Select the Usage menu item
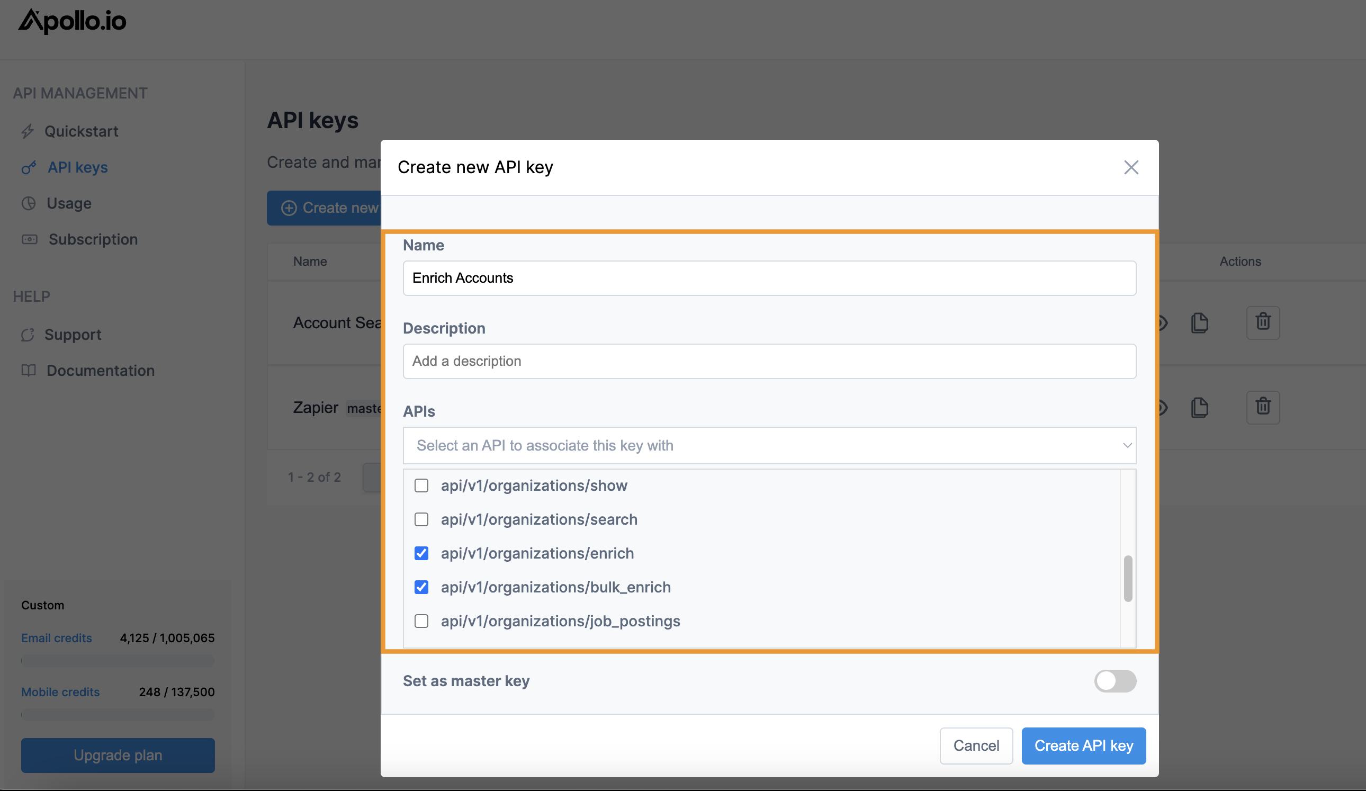The image size is (1366, 791). (x=68, y=202)
